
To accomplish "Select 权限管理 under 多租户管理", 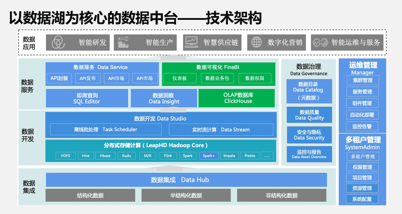I will 362,167.
